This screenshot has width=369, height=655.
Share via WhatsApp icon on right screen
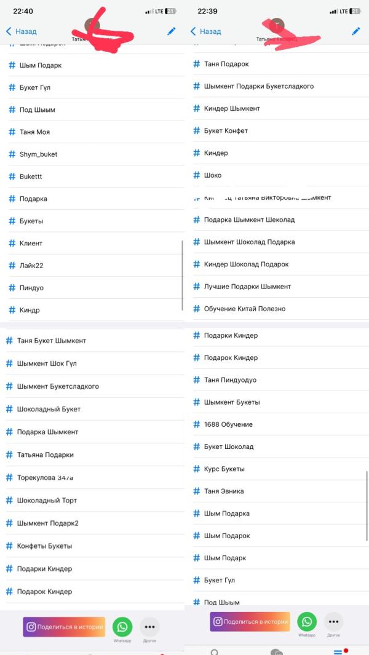(x=307, y=622)
